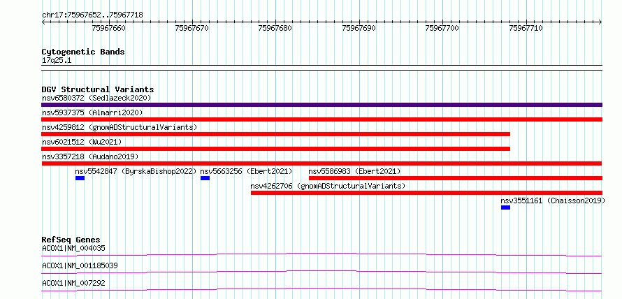Click the nsv4262706 gnomADStructuralVariants label
Image resolution: width=622 pixels, height=299 pixels.
pyautogui.click(x=328, y=186)
